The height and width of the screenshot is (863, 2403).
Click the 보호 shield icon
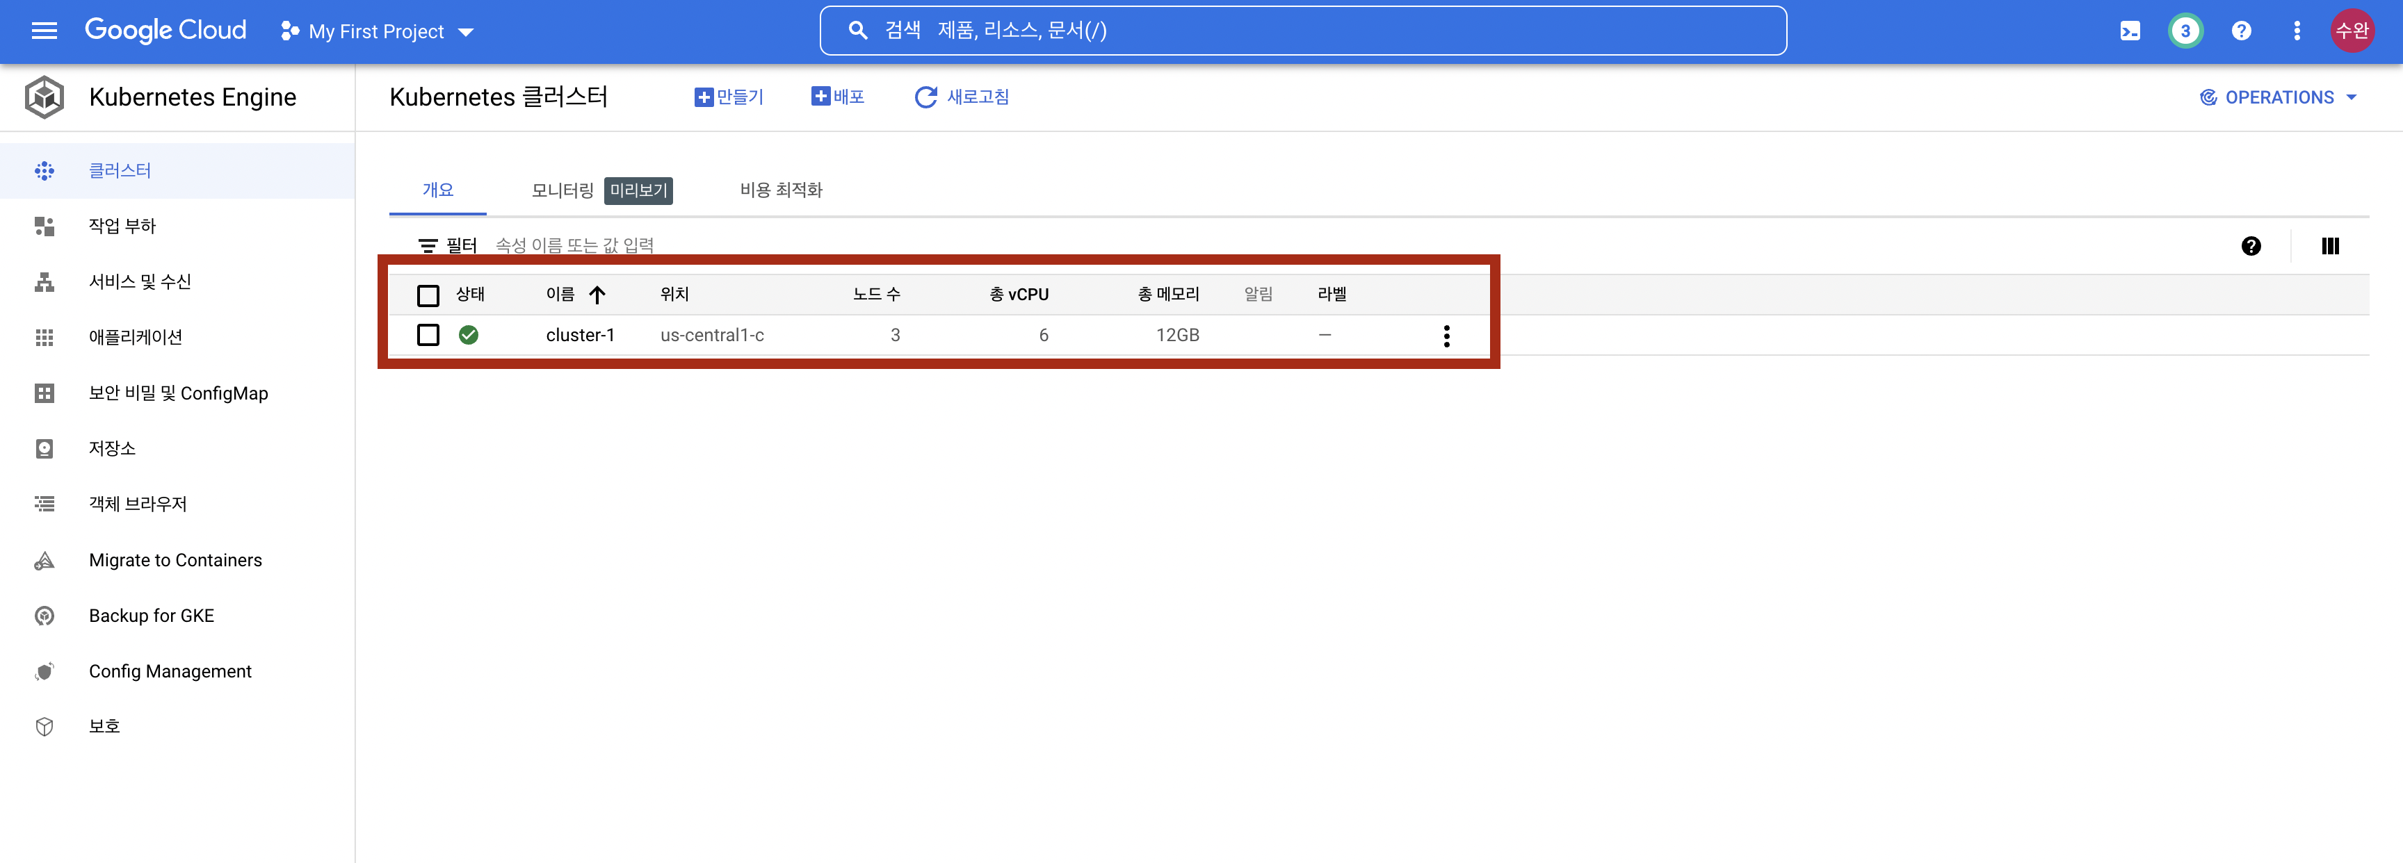coord(44,726)
